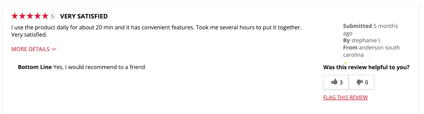Image resolution: width=424 pixels, height=114 pixels.
Task: Click the Bottom Line label
Action: pyautogui.click(x=35, y=67)
